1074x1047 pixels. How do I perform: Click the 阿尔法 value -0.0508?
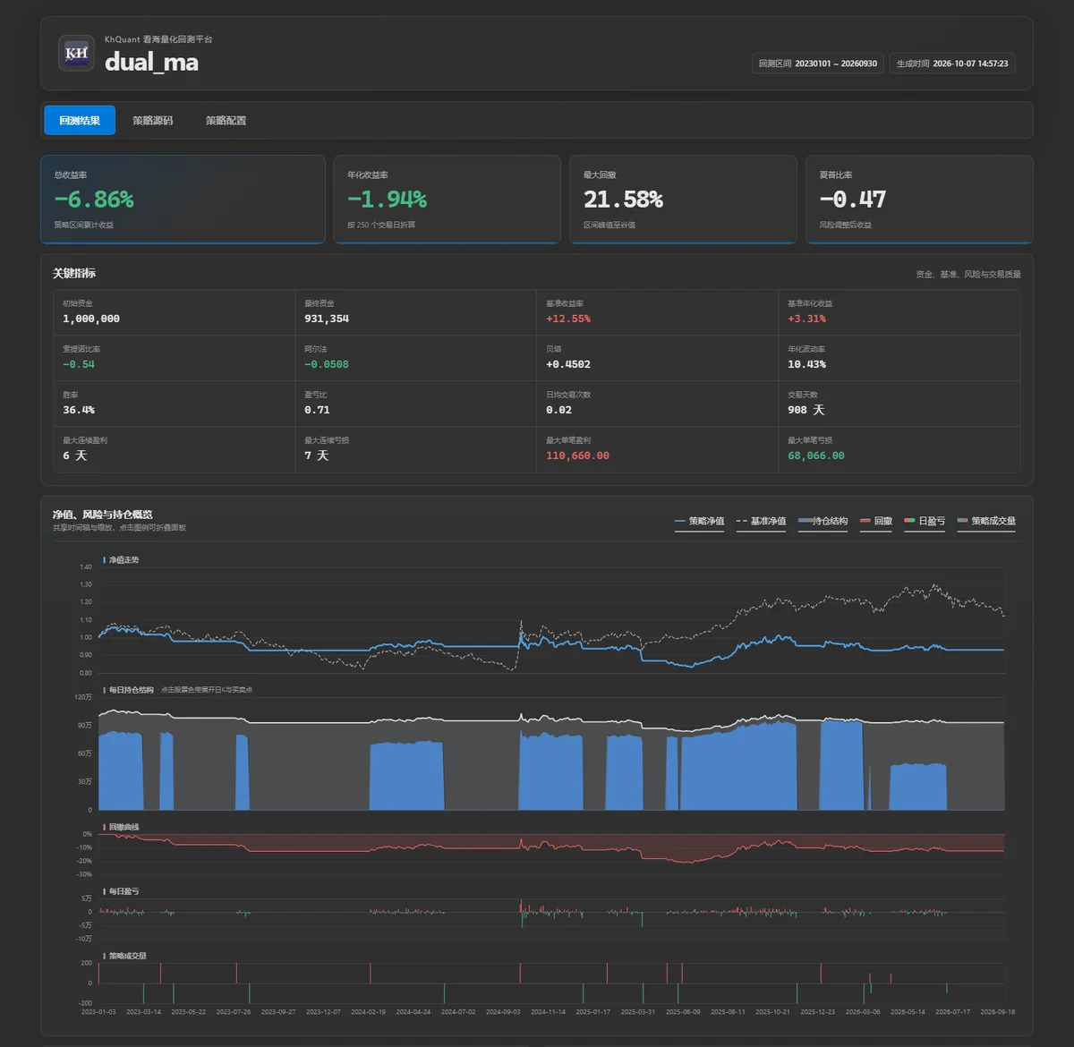pos(327,364)
